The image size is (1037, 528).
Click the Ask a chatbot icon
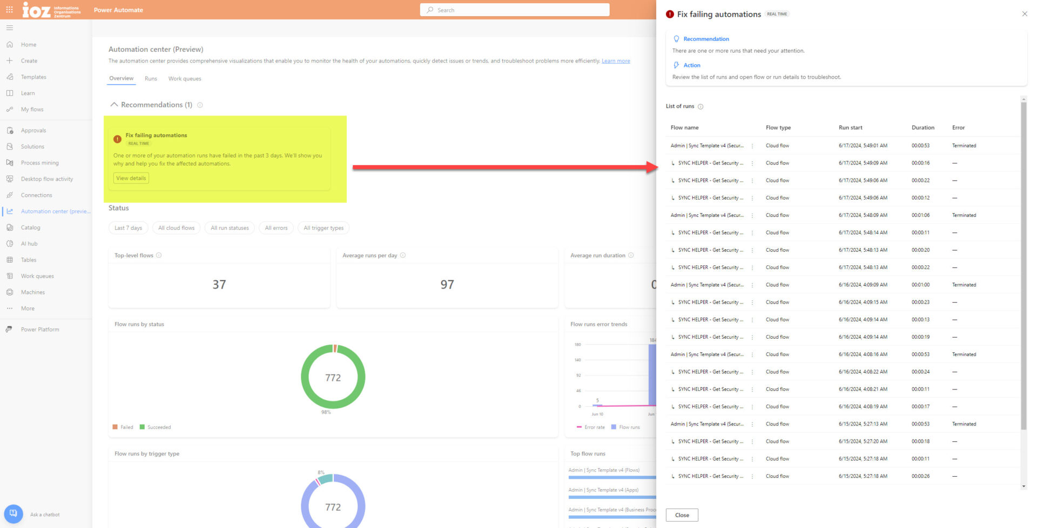14,514
